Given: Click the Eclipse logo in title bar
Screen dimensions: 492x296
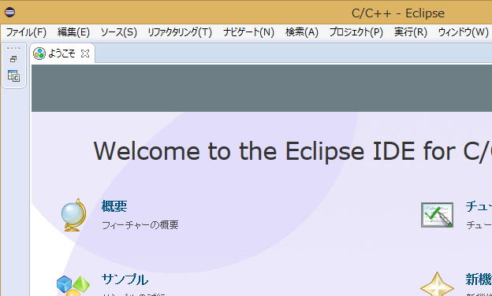Looking at the screenshot, I should 9,13.
